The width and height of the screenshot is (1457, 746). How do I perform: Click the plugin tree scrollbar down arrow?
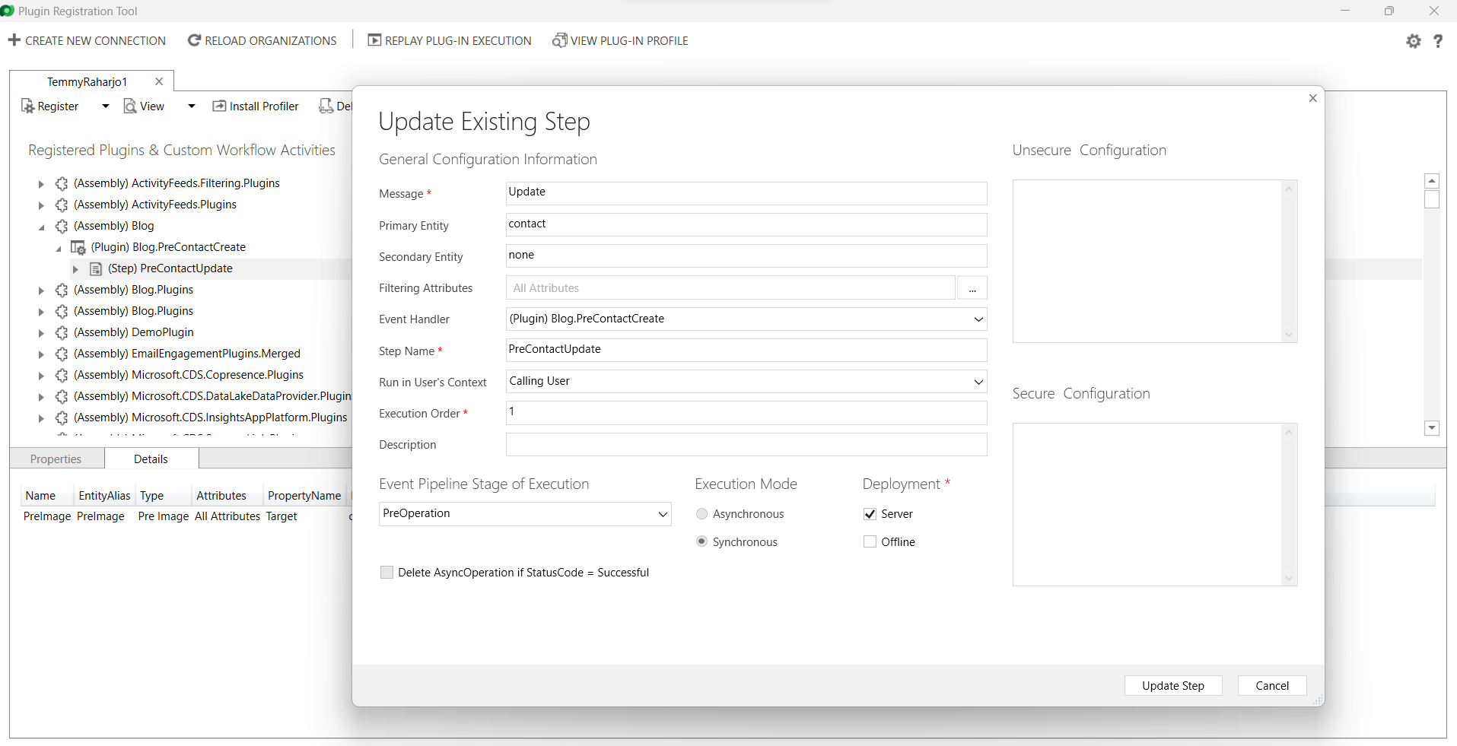point(1432,428)
